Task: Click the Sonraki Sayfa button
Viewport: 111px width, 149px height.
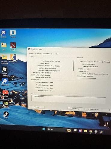Action: (76, 109)
